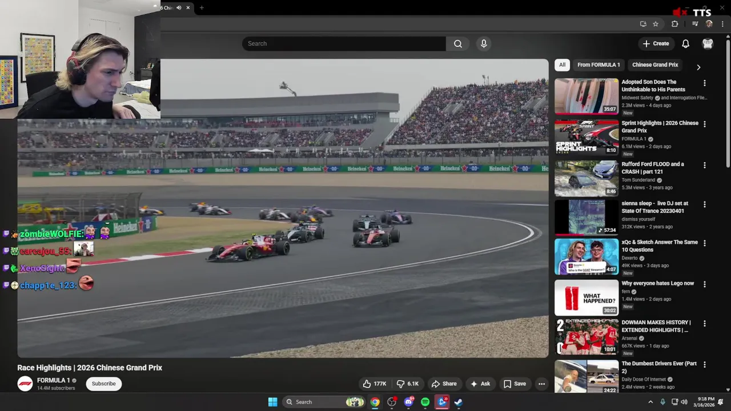Click the Race Highlights video title
The image size is (731, 411).
pyautogui.click(x=90, y=368)
